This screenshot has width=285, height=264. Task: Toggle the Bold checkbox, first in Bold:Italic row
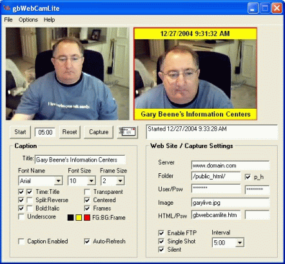(21, 209)
